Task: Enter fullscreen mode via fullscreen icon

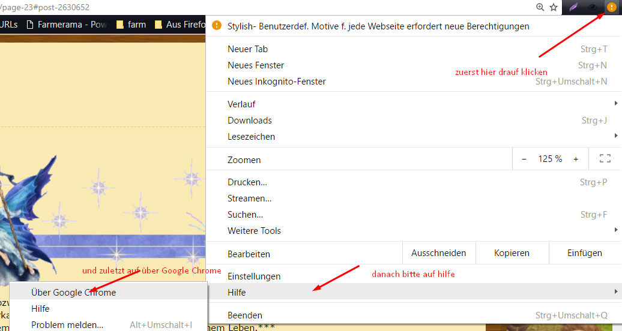Action: coord(605,158)
